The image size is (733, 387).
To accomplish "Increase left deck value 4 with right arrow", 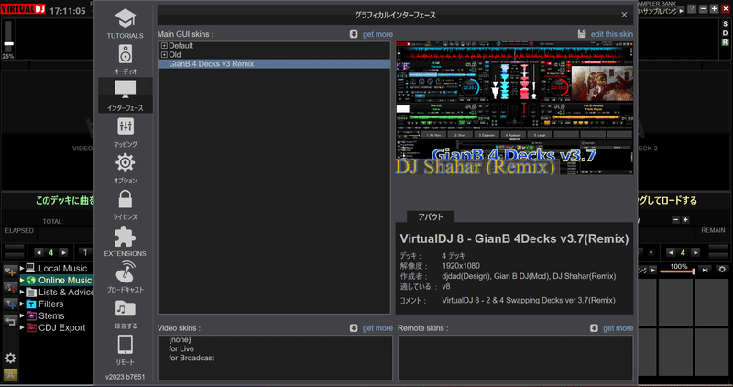I will coord(63,253).
